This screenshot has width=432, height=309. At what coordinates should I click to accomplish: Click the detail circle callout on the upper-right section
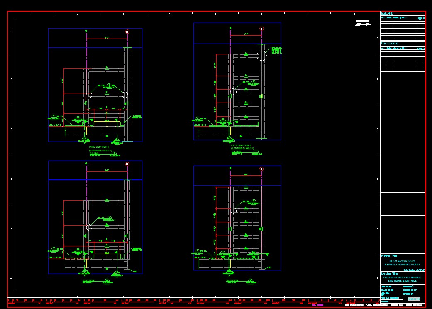(261, 55)
